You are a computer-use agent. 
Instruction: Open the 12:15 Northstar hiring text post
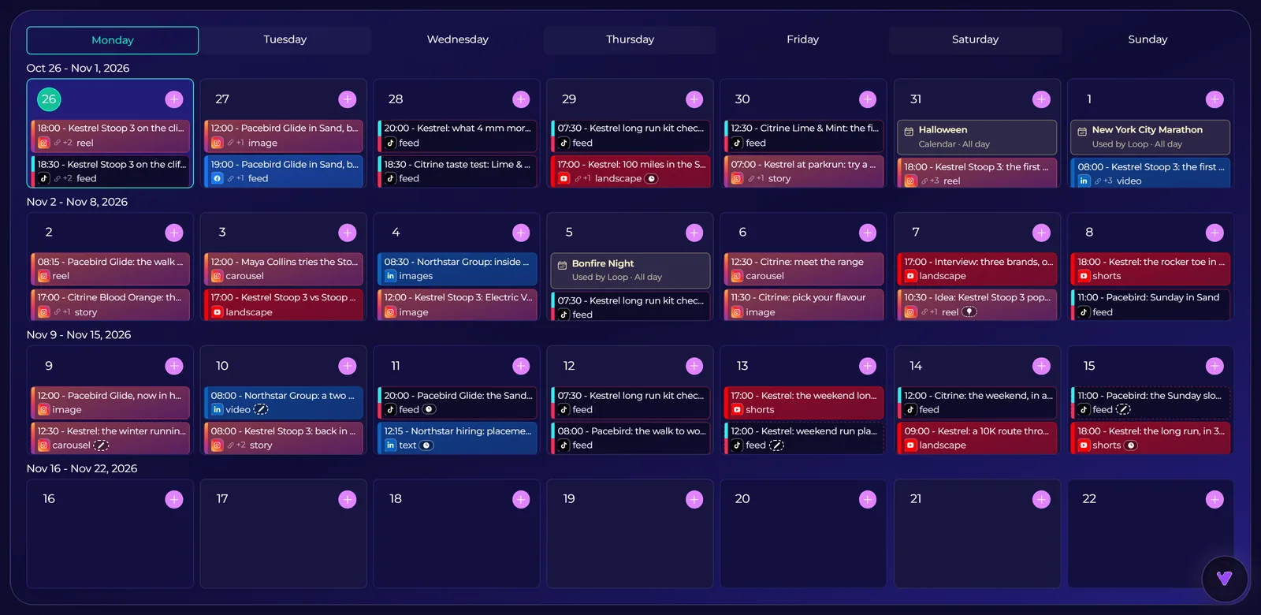pos(457,438)
